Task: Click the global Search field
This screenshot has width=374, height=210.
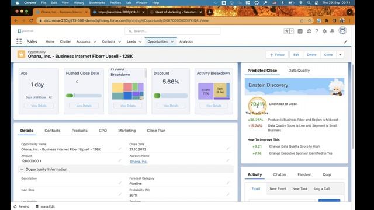Action: (172, 31)
